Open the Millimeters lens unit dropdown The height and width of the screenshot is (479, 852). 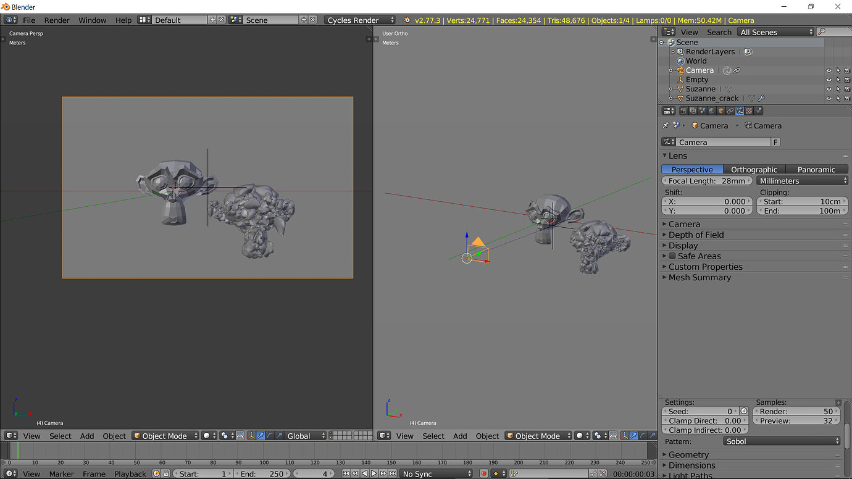point(803,181)
